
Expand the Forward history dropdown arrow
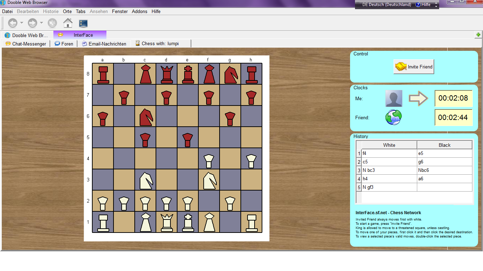point(41,23)
